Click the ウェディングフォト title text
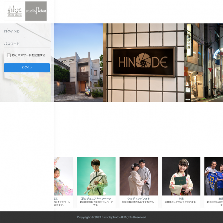This screenshot has width=223, height=223. 139,198
